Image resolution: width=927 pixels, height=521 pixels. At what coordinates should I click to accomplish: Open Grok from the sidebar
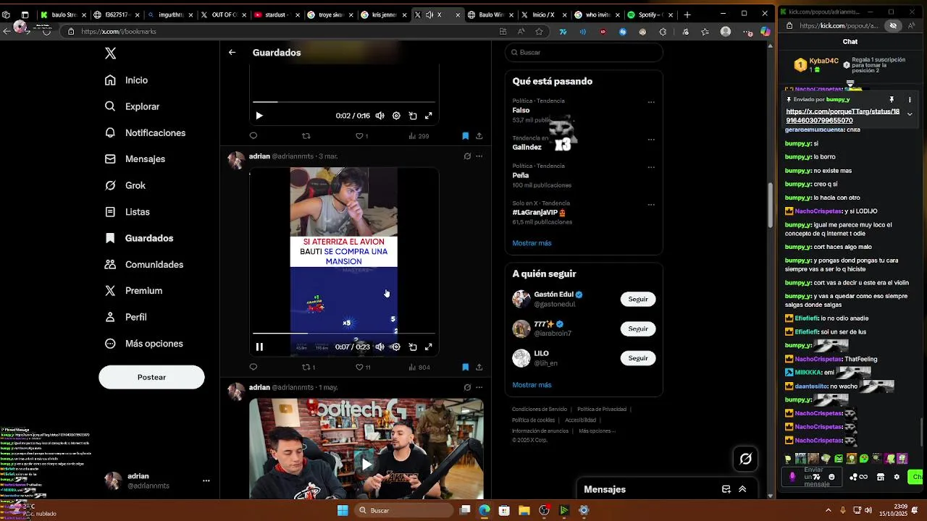pyautogui.click(x=125, y=185)
